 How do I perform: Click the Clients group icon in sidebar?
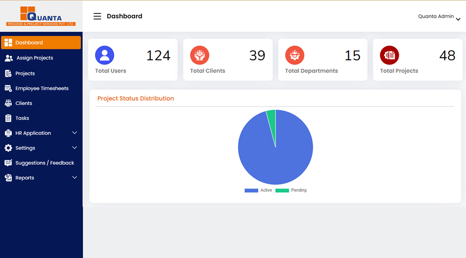pos(8,103)
